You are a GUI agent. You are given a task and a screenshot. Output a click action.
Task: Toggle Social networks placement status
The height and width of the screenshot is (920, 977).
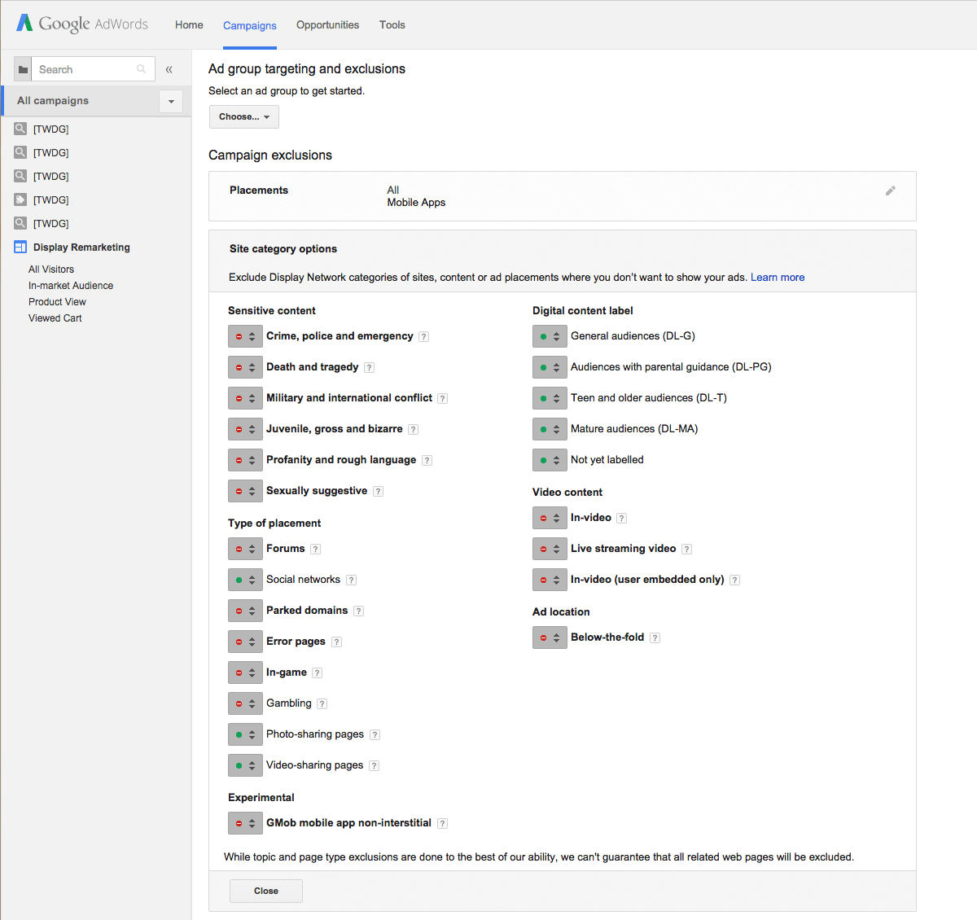point(245,580)
